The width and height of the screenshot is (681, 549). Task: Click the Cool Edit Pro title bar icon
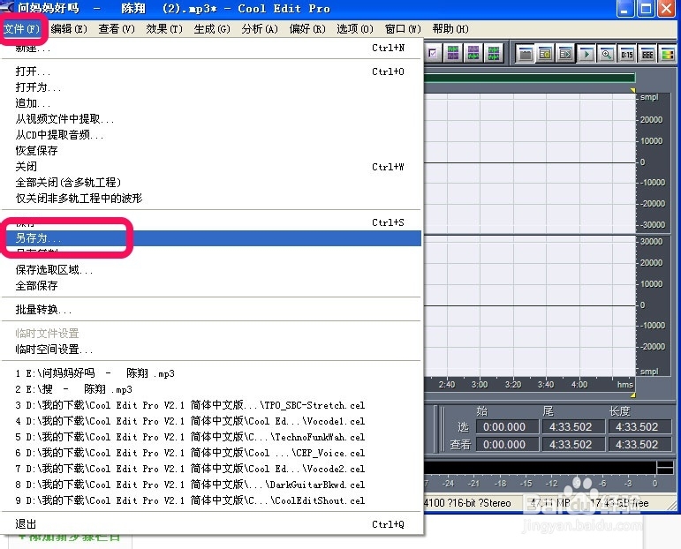pos(7,8)
